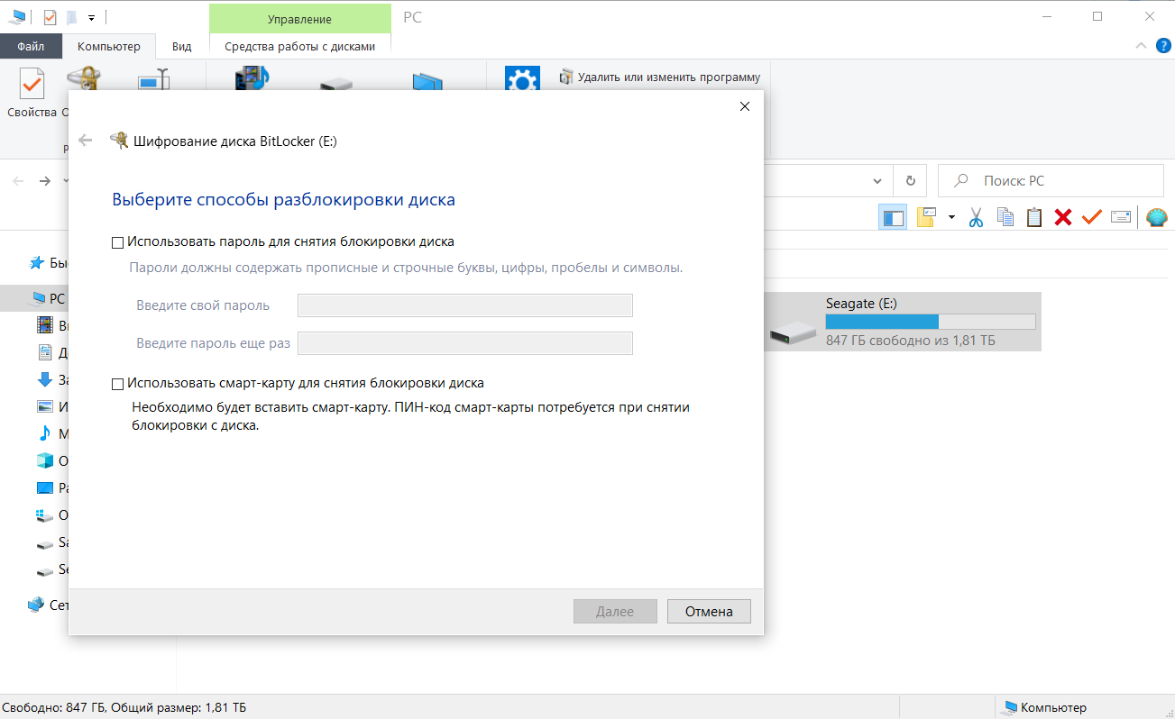
Task: Click the orange checkmark toolbar icon
Action: click(x=1092, y=217)
